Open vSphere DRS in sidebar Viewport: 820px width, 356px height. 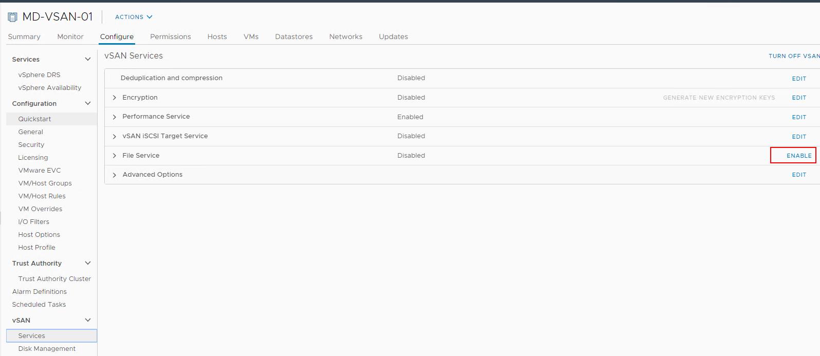pyautogui.click(x=39, y=74)
